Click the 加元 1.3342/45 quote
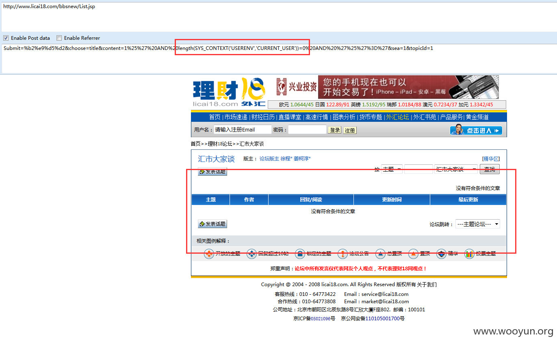557x343 pixels. pyautogui.click(x=476, y=105)
